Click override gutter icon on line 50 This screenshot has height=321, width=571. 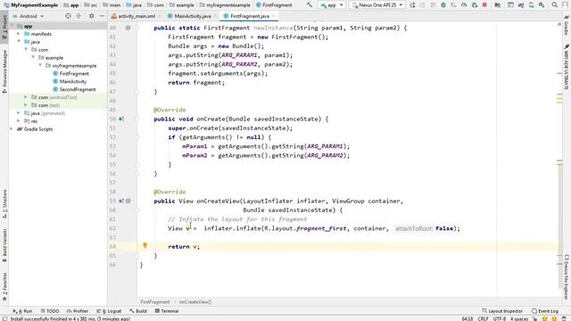coord(121,119)
